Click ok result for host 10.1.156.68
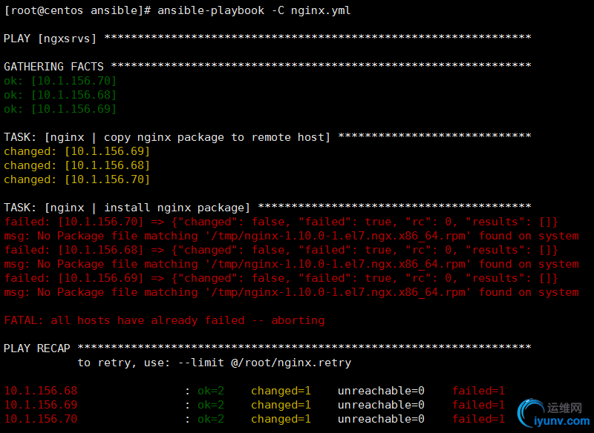Viewport: 594px width, 433px height. [x=60, y=95]
